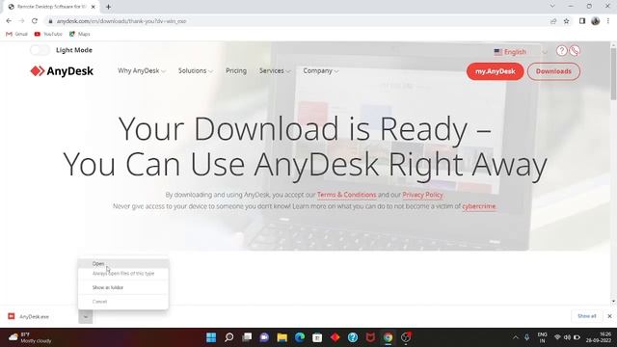Open Microsoft Edge from taskbar
This screenshot has height=347, width=617.
click(x=300, y=337)
